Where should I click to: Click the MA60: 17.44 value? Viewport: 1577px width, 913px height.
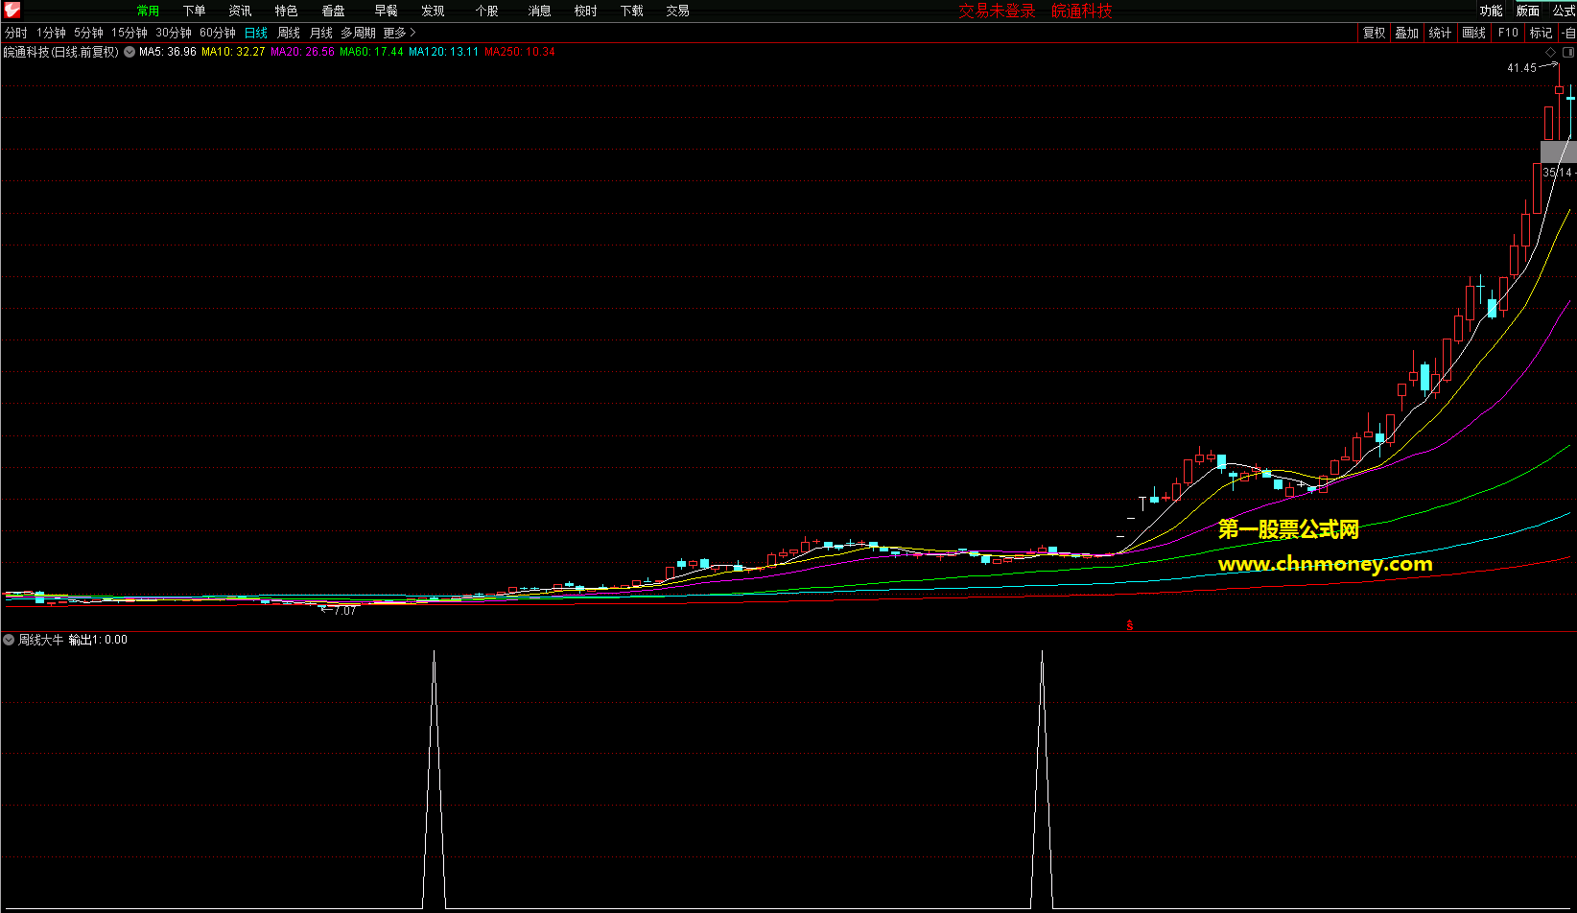coord(371,52)
